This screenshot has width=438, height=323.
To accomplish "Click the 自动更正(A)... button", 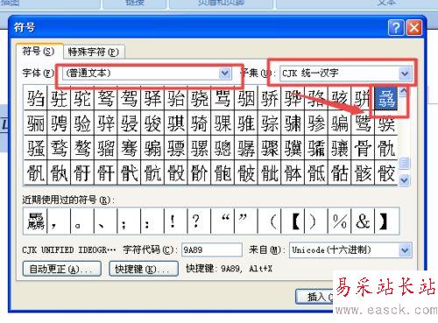I will pos(62,269).
